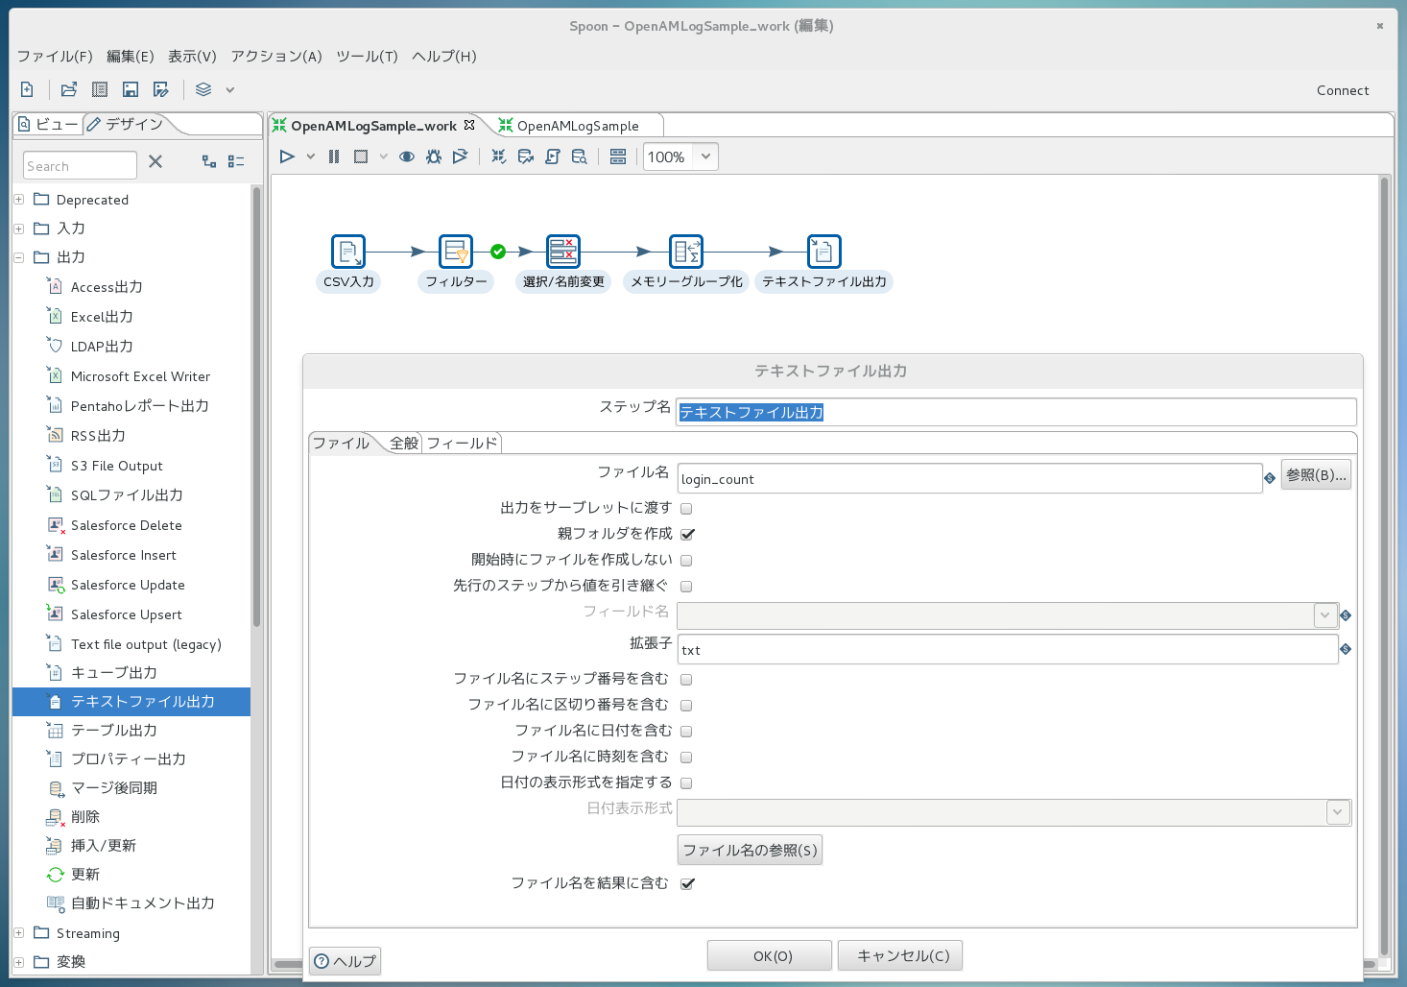Switch to the 全般 tab

point(404,443)
